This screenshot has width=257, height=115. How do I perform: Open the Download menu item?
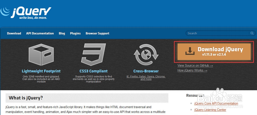click(x=14, y=34)
